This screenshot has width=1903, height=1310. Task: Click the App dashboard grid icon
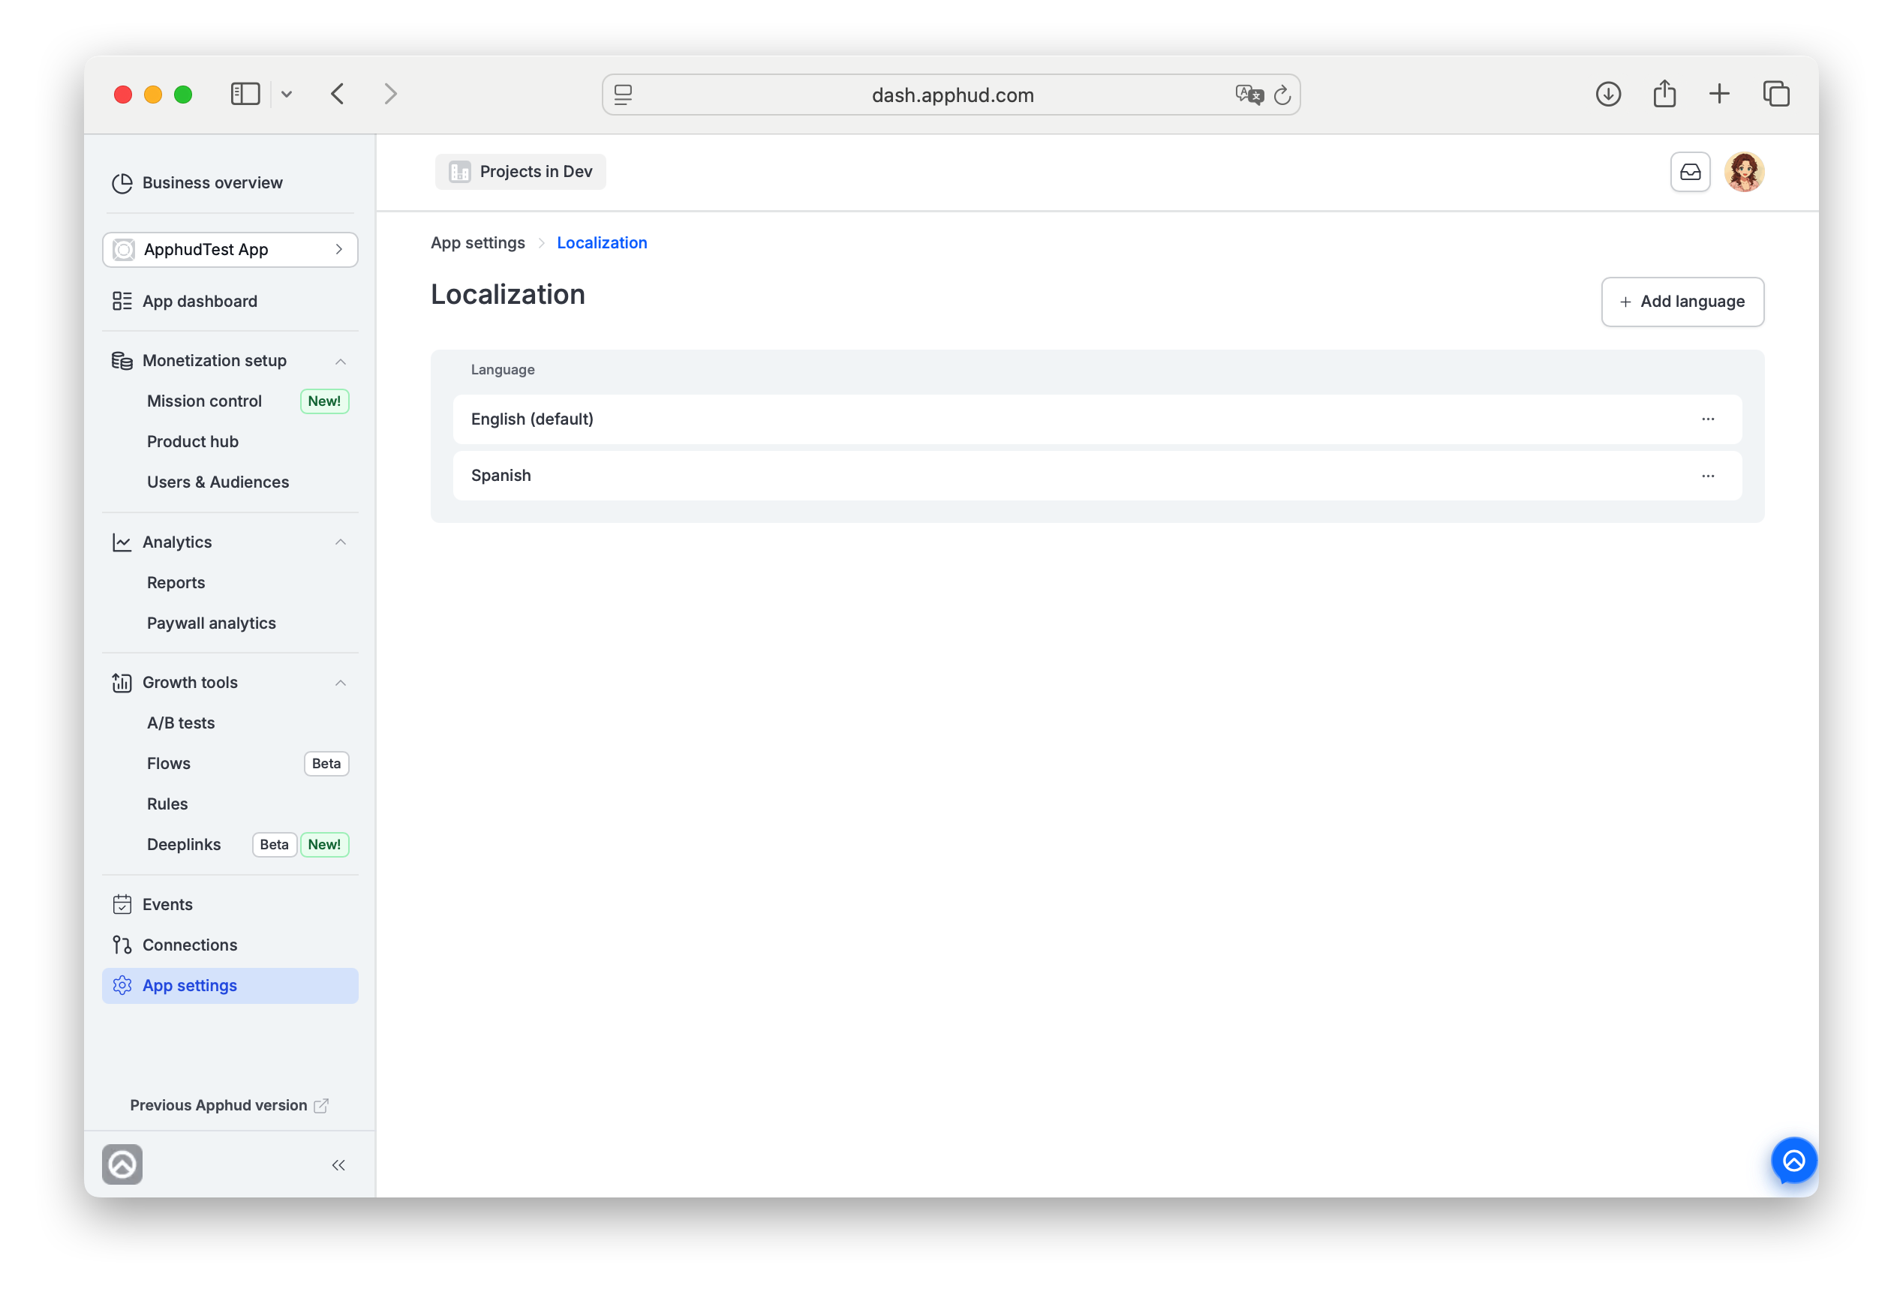(122, 301)
